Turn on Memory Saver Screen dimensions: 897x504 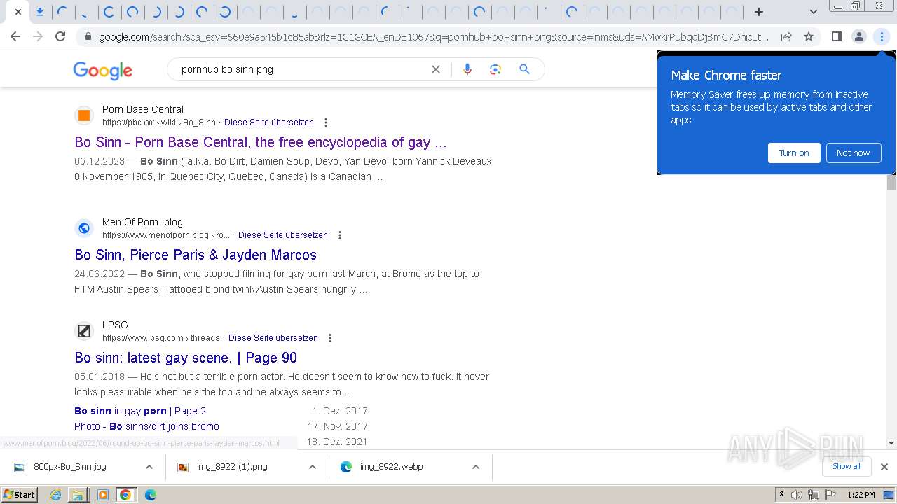[794, 153]
